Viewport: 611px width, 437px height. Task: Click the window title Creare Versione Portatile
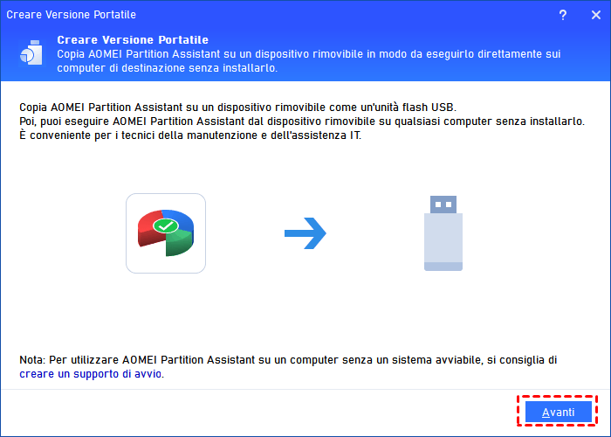(72, 15)
